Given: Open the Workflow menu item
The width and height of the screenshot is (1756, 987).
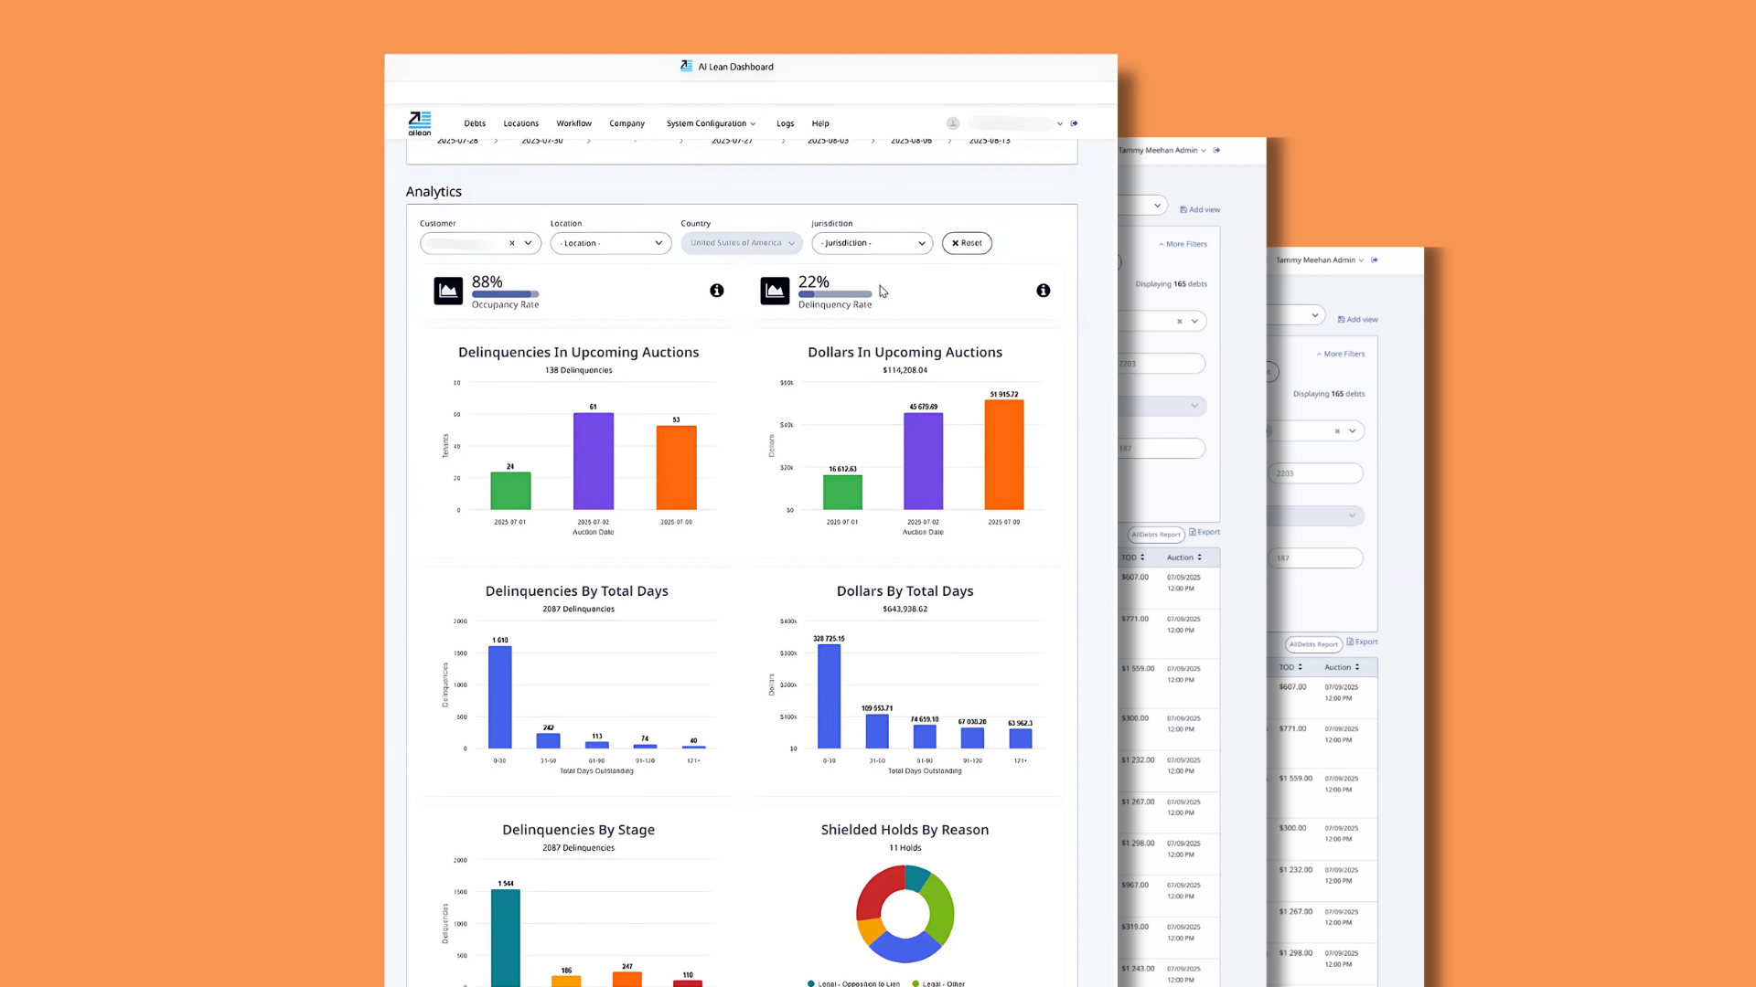Looking at the screenshot, I should click(x=573, y=123).
